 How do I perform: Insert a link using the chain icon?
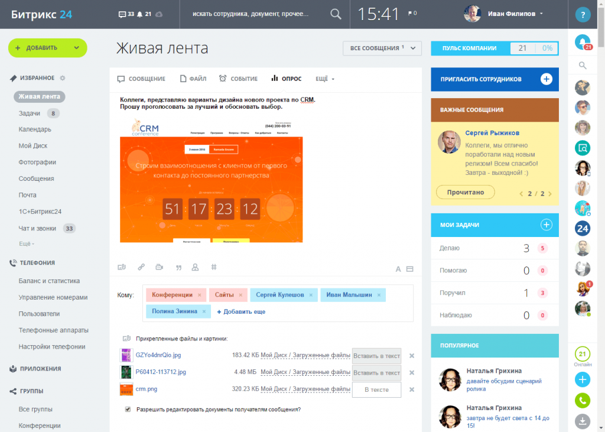(141, 267)
